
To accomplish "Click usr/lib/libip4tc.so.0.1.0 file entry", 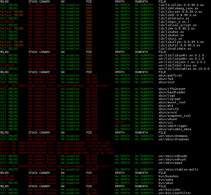I will 181,56.
